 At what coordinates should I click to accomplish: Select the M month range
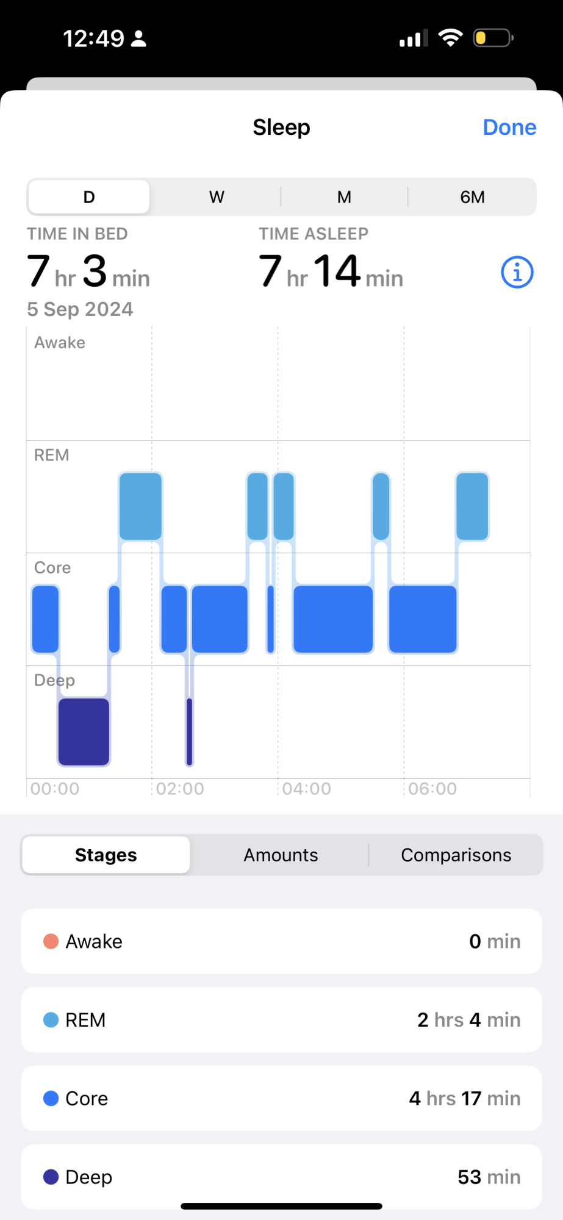tap(344, 197)
